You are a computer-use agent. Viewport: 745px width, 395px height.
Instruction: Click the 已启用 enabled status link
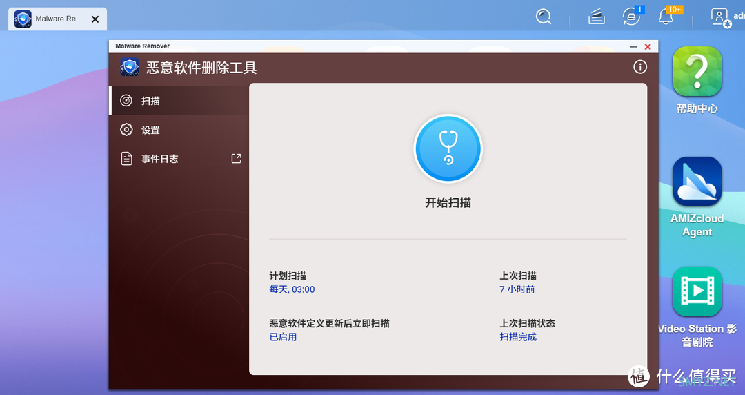284,337
